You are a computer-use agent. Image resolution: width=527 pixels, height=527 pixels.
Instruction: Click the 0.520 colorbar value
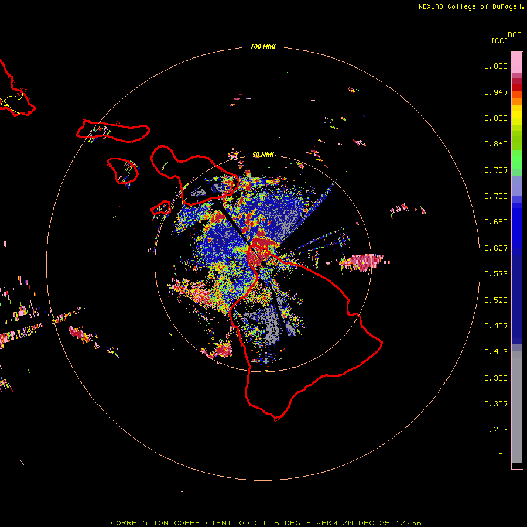coord(496,300)
